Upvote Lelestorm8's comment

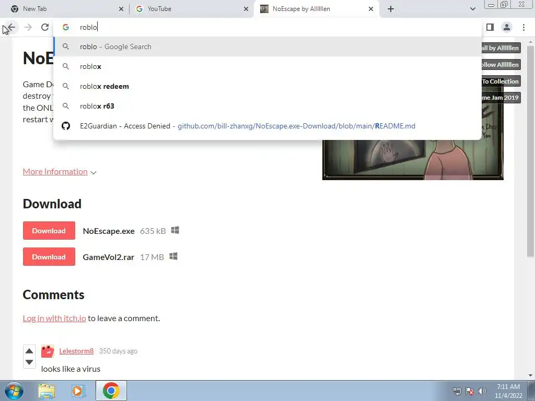[29, 351]
